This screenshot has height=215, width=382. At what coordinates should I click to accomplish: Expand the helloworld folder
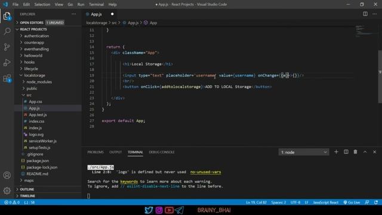(33, 56)
